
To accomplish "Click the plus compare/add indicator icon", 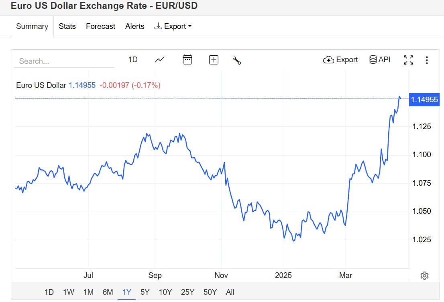I will click(214, 60).
